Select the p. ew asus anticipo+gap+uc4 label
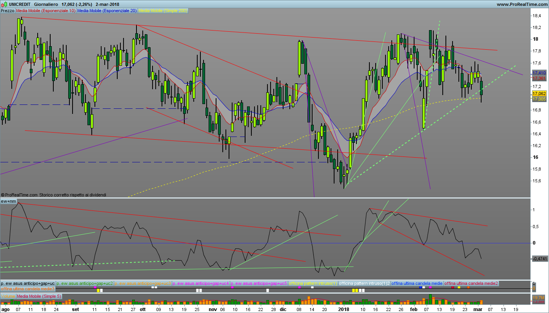 click(201, 283)
